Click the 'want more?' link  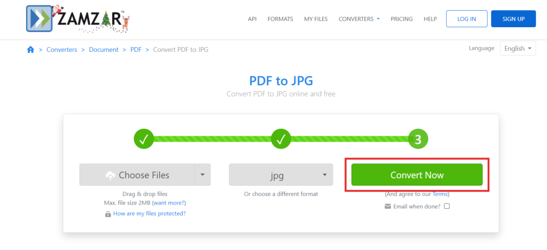point(169,202)
